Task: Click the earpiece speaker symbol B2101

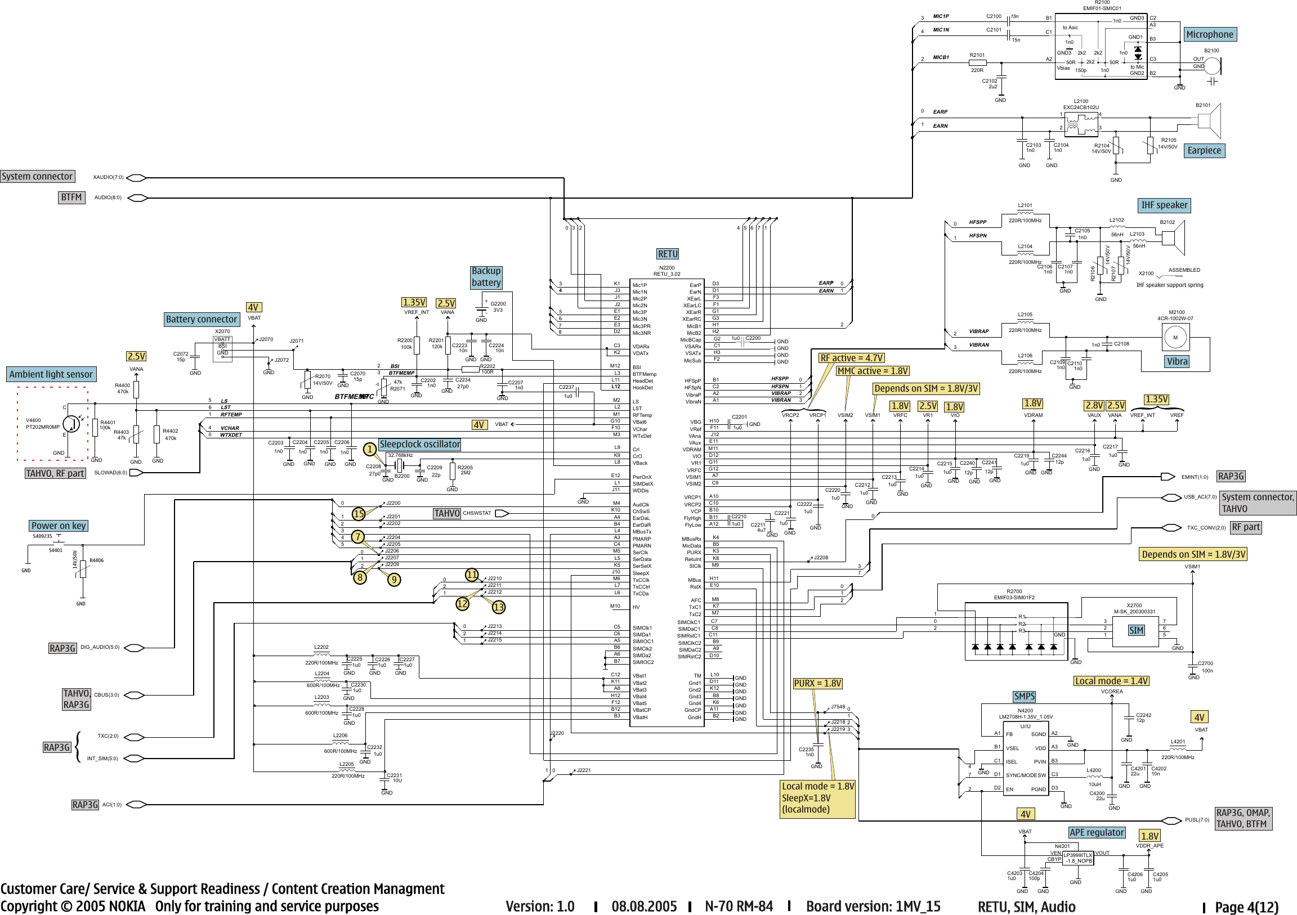Action: point(1209,121)
